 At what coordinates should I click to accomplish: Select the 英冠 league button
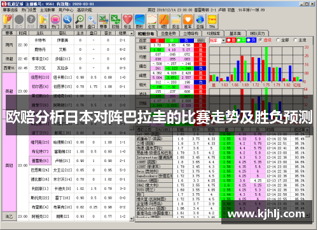9,165
